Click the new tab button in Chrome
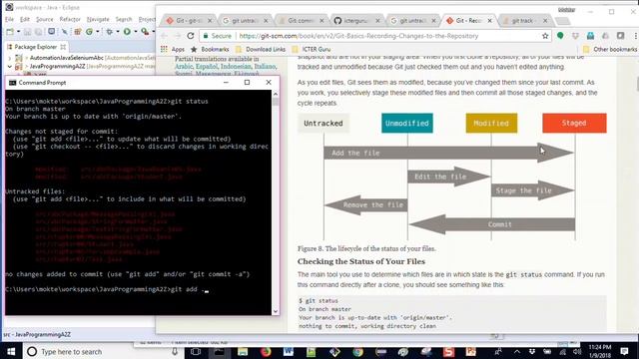Screen dimensions: 639x359 563,21
